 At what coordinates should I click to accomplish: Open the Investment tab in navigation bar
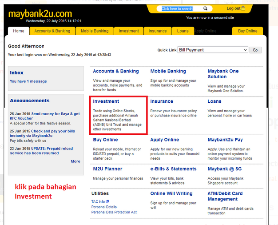pyautogui.click(x=129, y=31)
